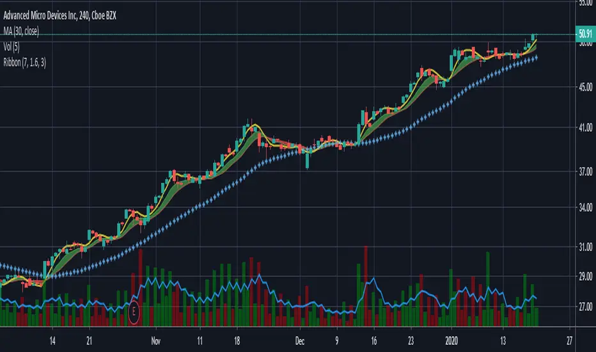Click the 34.00 price axis label

[585, 207]
